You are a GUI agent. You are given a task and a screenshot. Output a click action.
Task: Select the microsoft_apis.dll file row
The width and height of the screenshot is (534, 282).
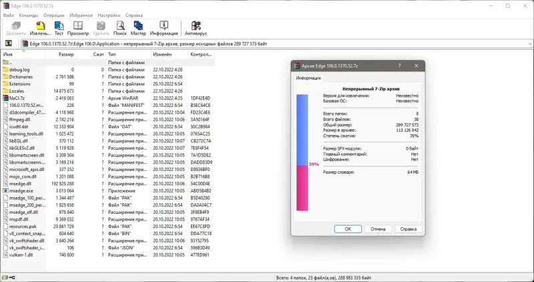(107, 170)
